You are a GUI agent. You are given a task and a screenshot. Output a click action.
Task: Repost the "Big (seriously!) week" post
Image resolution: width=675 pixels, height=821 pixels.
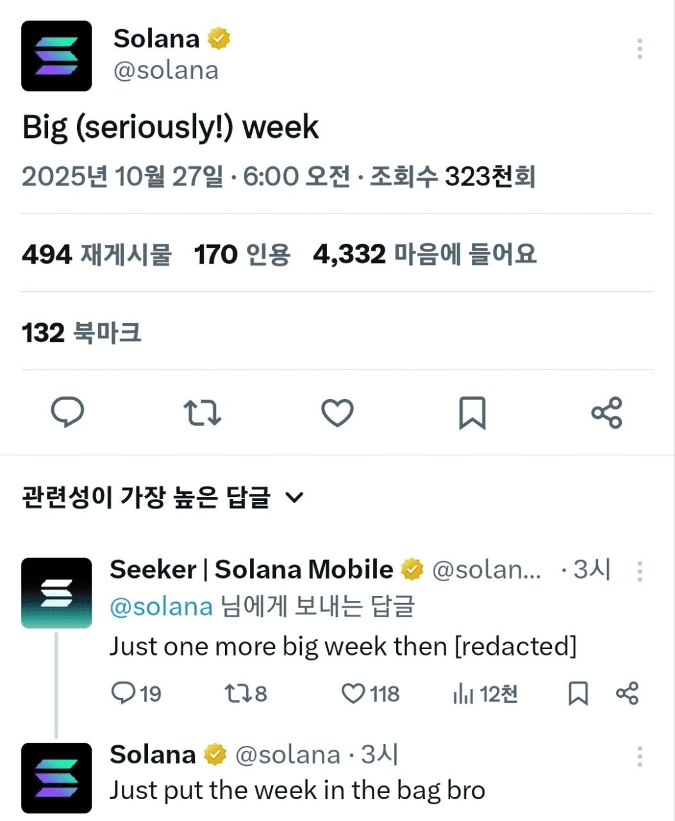(x=203, y=413)
